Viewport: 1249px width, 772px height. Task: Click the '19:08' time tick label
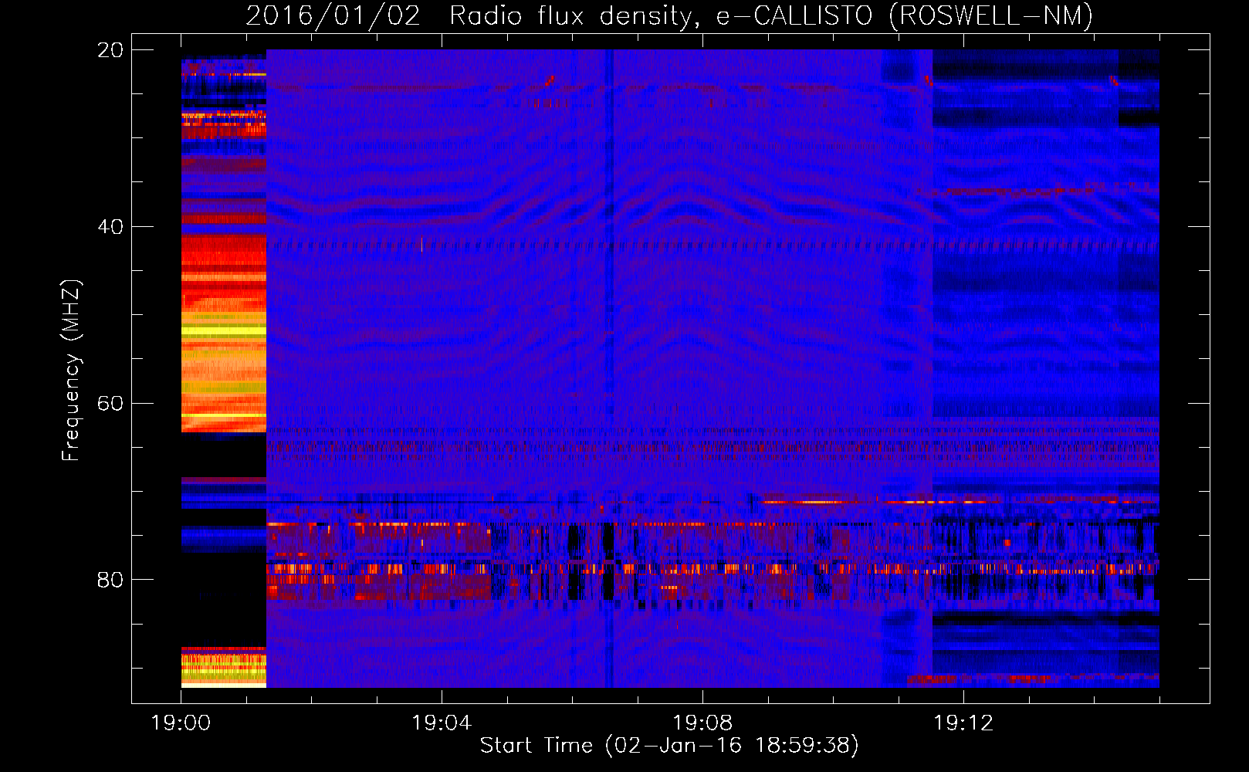point(702,723)
